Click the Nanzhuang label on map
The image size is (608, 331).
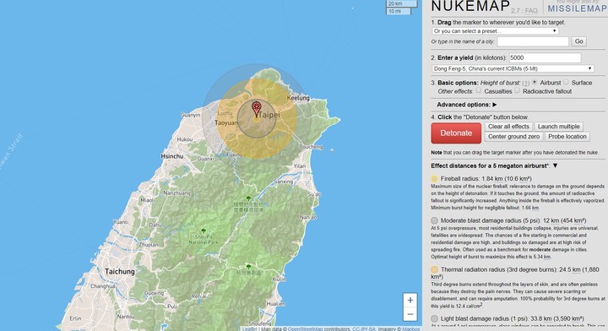(176, 193)
